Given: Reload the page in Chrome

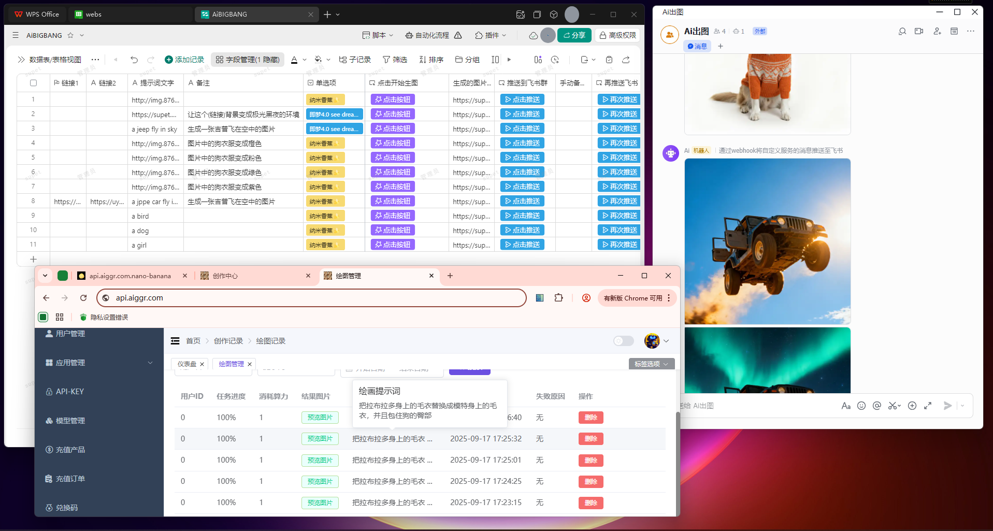Looking at the screenshot, I should point(83,298).
